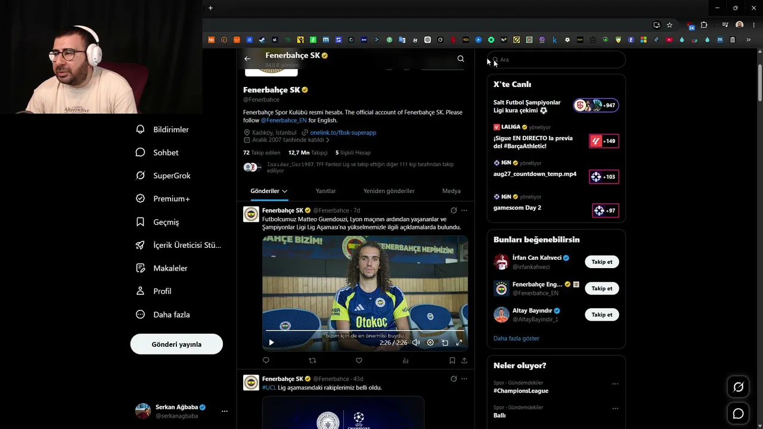
Task: Go back using the profile header arrow
Action: (247, 58)
